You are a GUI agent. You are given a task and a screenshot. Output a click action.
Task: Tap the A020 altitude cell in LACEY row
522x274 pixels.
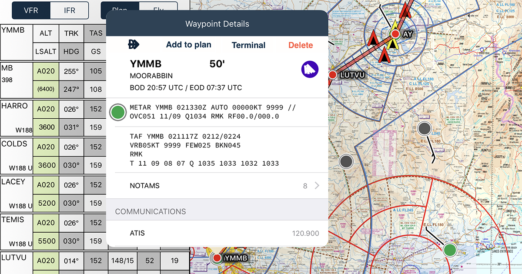point(46,185)
